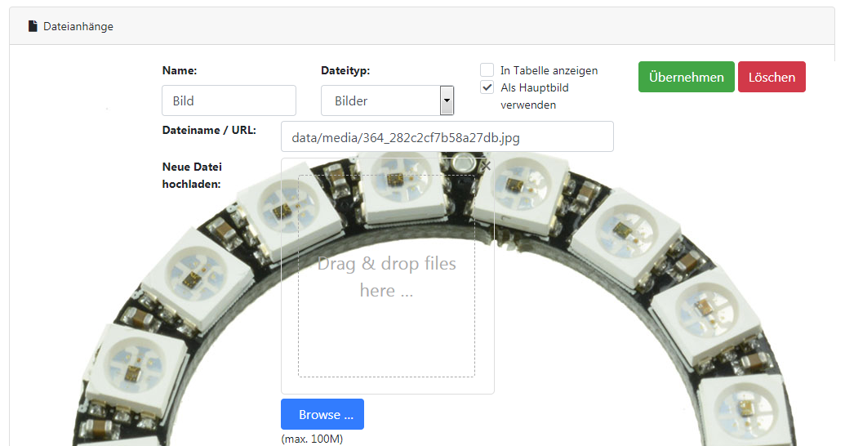Click the Drag & drop files area
The height and width of the screenshot is (446, 845).
pos(386,275)
